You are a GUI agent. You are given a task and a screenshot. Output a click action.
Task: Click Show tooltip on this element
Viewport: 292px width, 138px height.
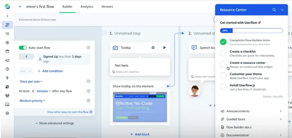click(133, 86)
